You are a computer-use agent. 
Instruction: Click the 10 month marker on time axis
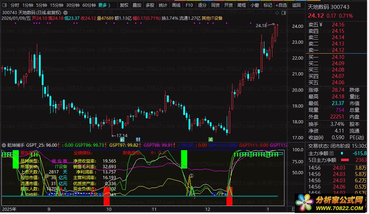(x=109, y=209)
